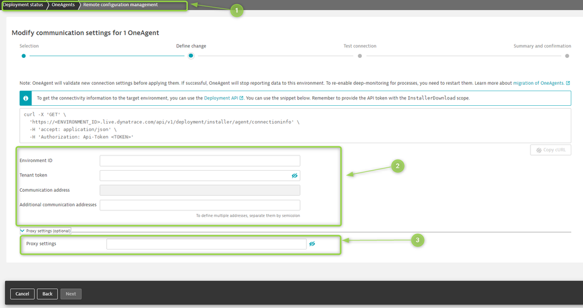Click into the Tenant token field
583x308 pixels.
click(194, 175)
